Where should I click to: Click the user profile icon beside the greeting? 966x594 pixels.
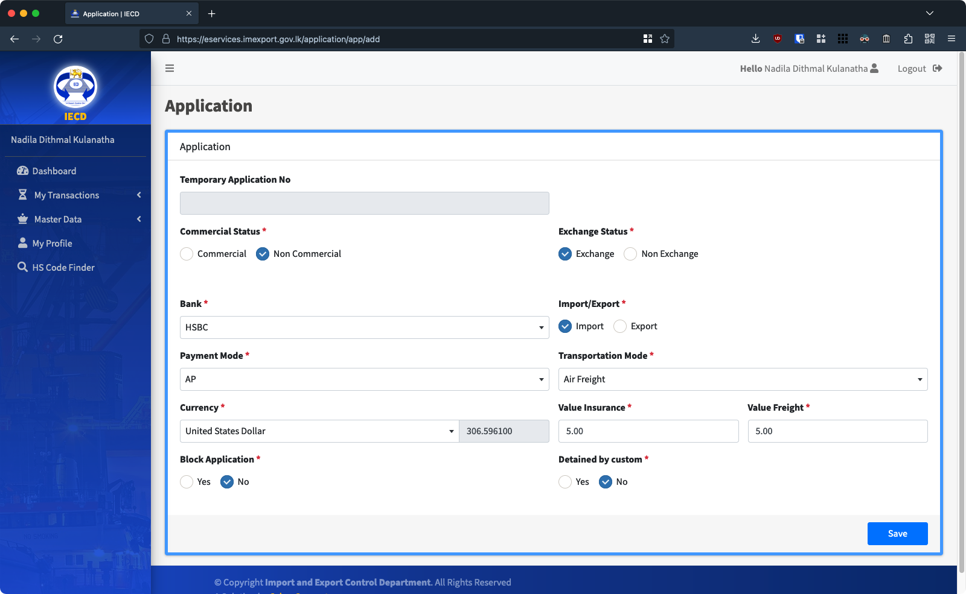point(874,68)
